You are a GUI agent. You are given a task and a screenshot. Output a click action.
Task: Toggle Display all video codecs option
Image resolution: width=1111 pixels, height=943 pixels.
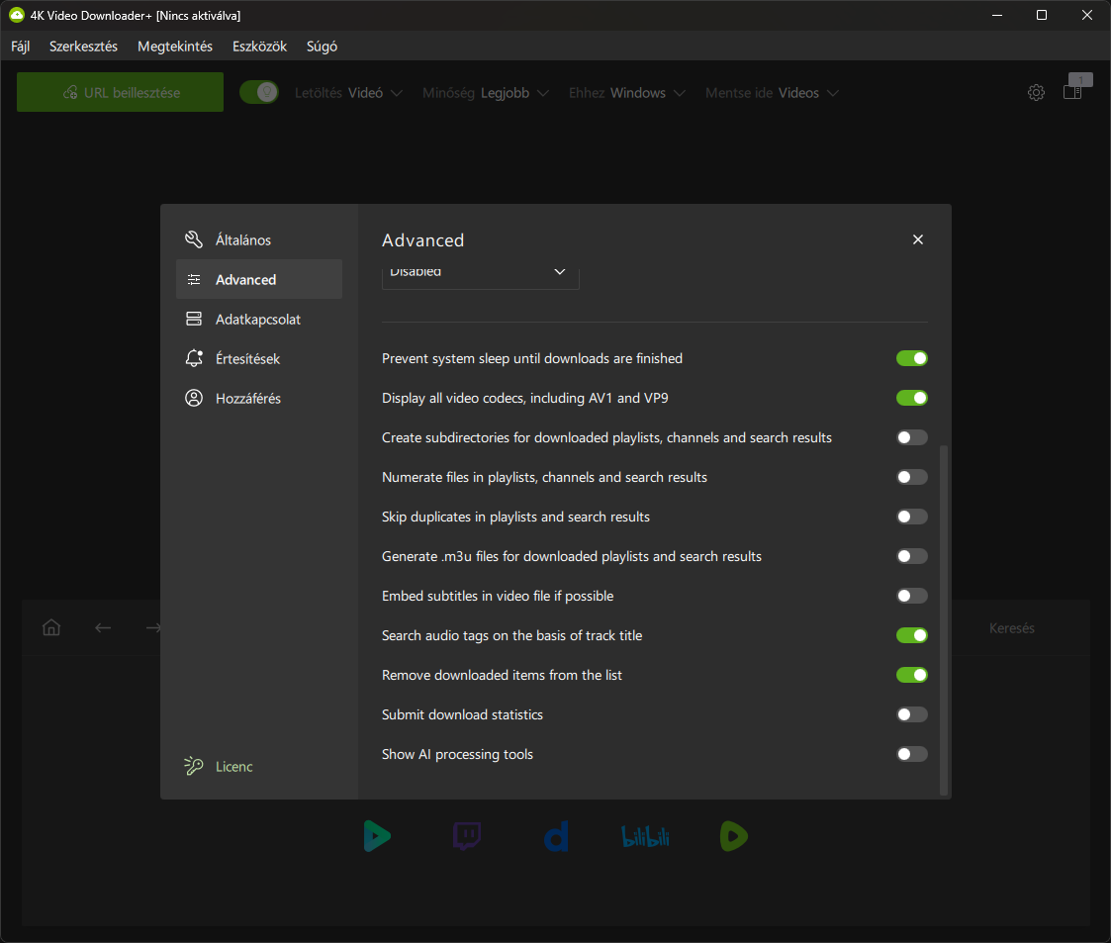911,398
